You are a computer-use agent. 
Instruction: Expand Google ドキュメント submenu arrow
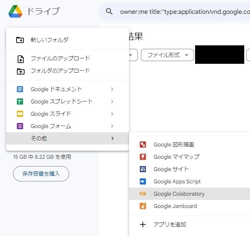[112, 89]
